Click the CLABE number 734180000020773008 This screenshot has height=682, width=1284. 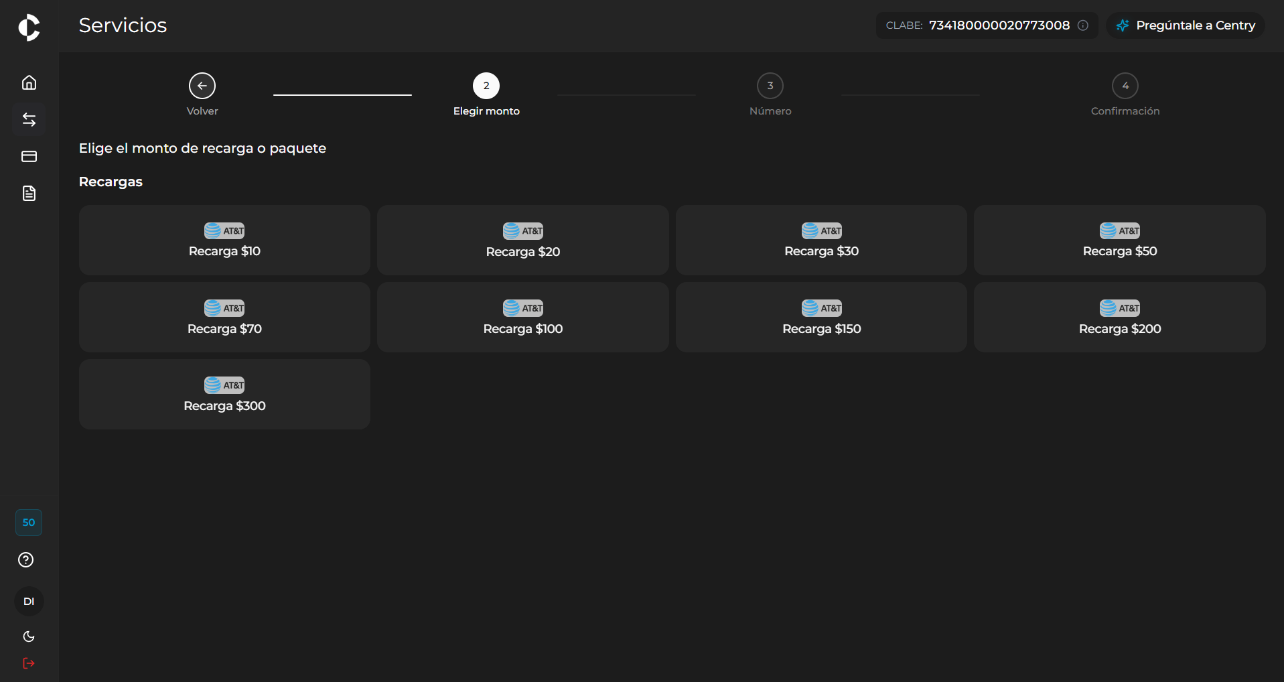(999, 25)
